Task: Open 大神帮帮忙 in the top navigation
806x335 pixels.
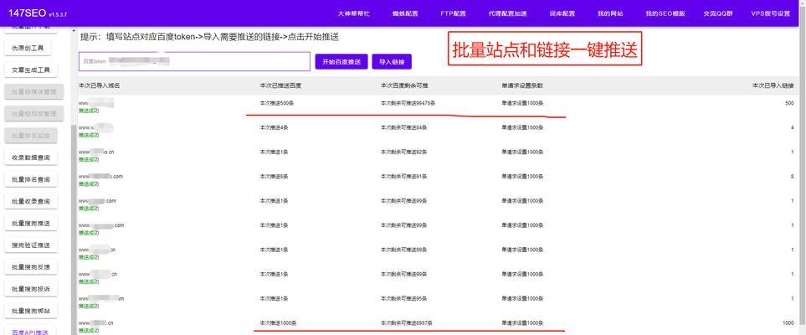Action: [x=353, y=14]
